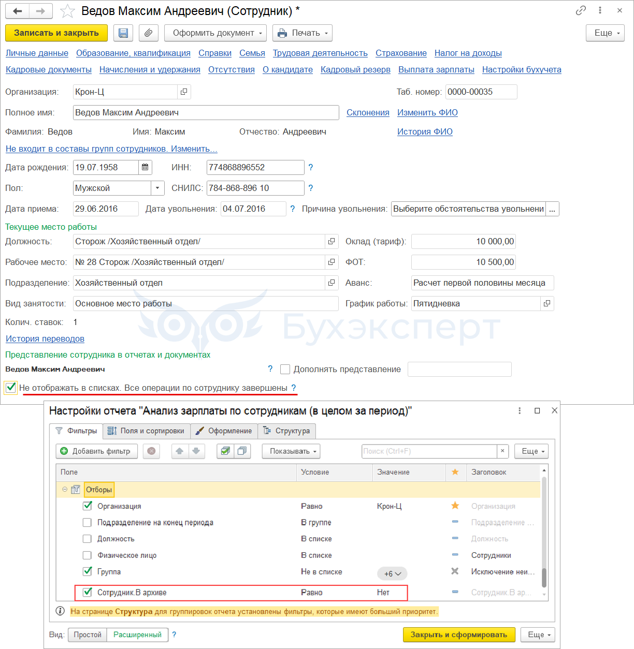Image resolution: width=634 pixels, height=649 pixels.
Task: Open 'Личные данные' section link
Action: 37,53
